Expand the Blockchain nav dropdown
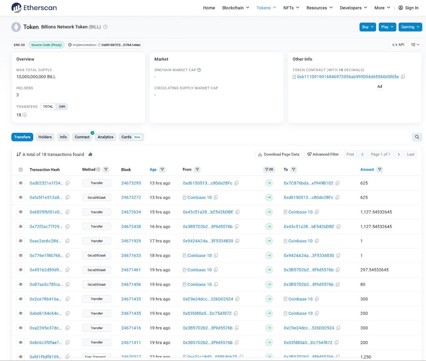The width and height of the screenshot is (426, 361). click(x=236, y=8)
